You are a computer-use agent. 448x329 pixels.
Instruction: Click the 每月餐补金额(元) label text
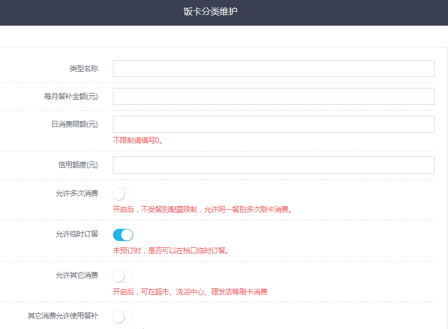click(71, 96)
